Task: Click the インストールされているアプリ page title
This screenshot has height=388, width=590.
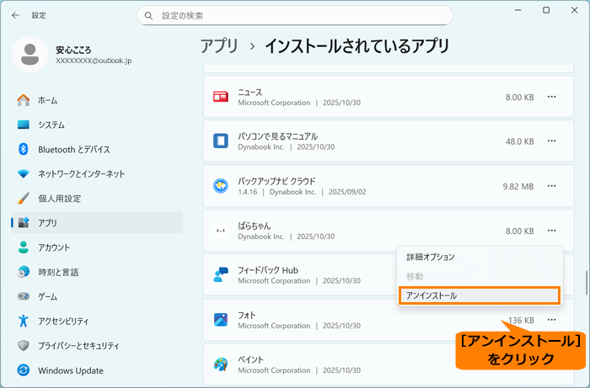Action: [x=357, y=46]
